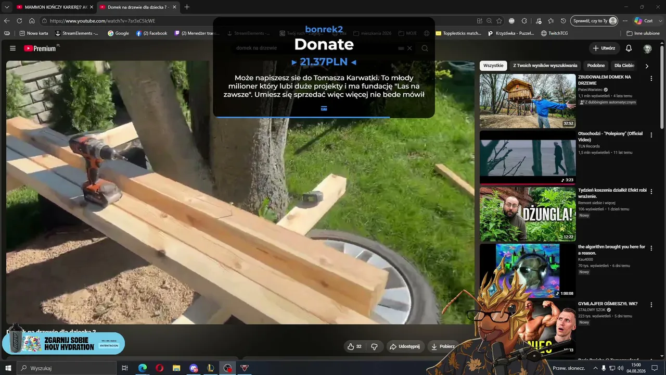Image resolution: width=666 pixels, height=375 pixels.
Task: Show more filter chips with the right chevron
Action: 647,66
